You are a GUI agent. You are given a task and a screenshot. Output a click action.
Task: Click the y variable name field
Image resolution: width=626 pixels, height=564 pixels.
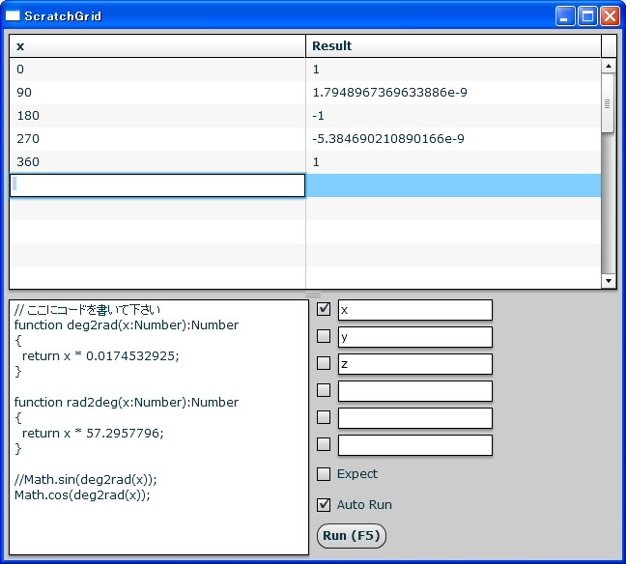pos(415,337)
